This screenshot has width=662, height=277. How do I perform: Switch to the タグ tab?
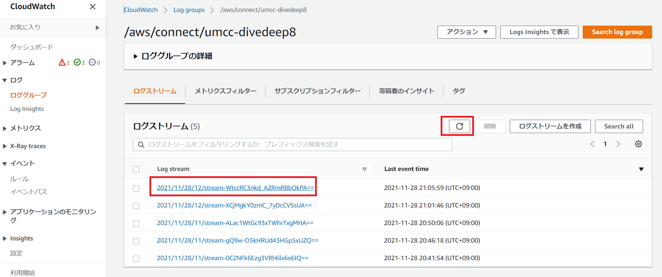click(x=459, y=91)
